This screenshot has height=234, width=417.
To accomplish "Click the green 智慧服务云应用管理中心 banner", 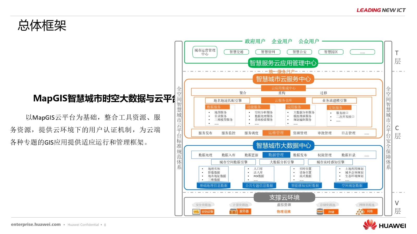I will (x=283, y=63).
